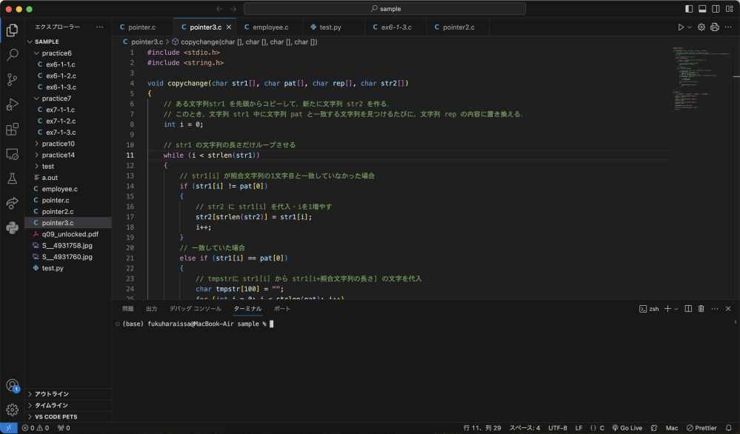Open the デバッグ コンソール panel tab
This screenshot has height=434, width=740.
pyautogui.click(x=196, y=309)
